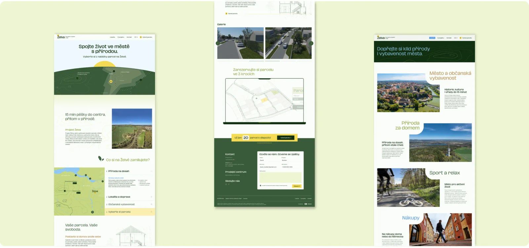The image size is (529, 248).
Task: Show the next gallery image with the right arrow
Action: pos(311,43)
